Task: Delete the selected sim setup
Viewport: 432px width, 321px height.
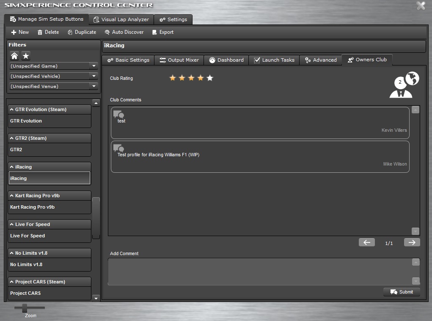Action: pos(48,32)
